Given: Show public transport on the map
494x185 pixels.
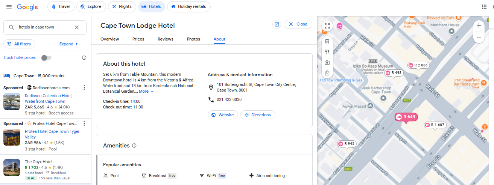Looking at the screenshot, I should pos(327,41).
